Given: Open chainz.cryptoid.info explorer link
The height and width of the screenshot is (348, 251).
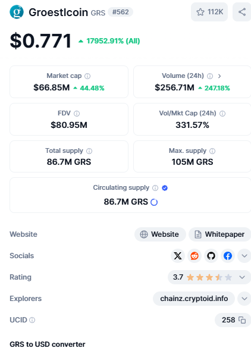Looking at the screenshot, I should pyautogui.click(x=194, y=299).
